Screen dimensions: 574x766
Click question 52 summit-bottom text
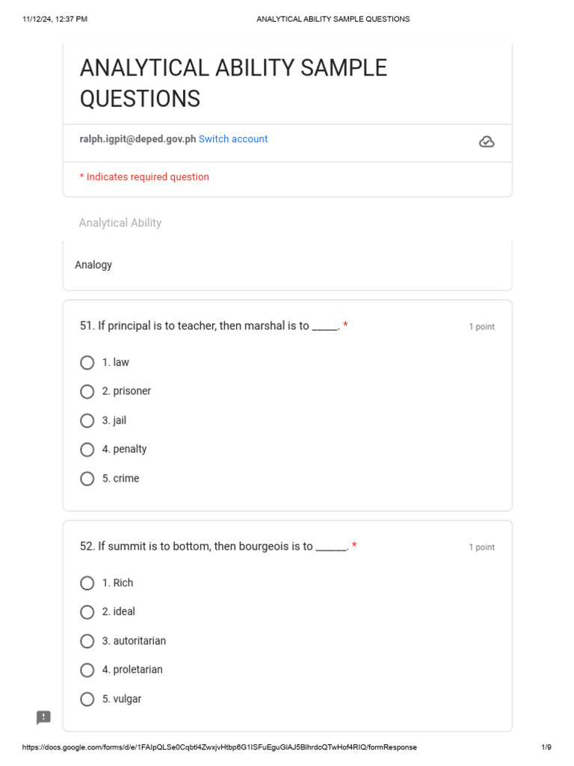tap(214, 547)
